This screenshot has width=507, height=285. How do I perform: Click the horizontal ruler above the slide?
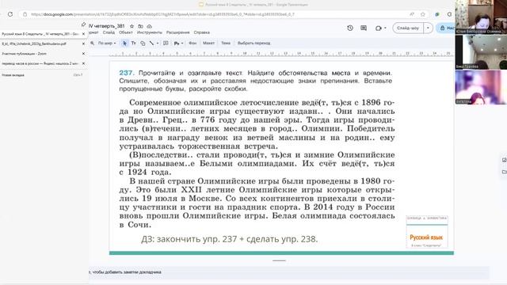(x=281, y=54)
